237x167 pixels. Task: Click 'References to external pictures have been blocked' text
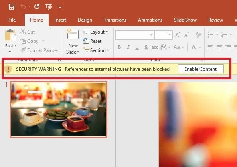(x=117, y=69)
